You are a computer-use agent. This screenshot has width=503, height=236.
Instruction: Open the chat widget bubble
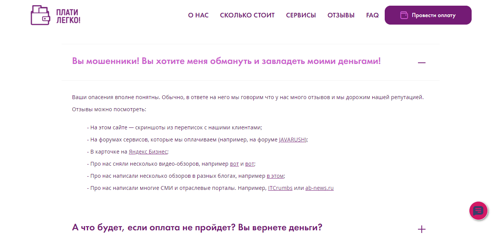pos(478,211)
